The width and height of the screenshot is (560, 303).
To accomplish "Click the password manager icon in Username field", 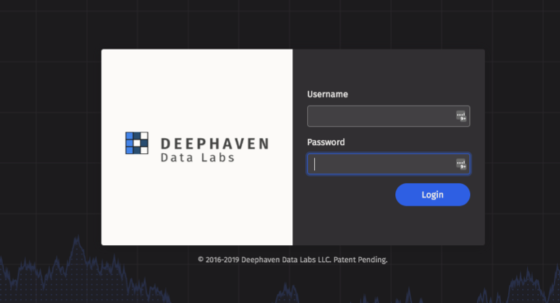I will click(x=461, y=116).
